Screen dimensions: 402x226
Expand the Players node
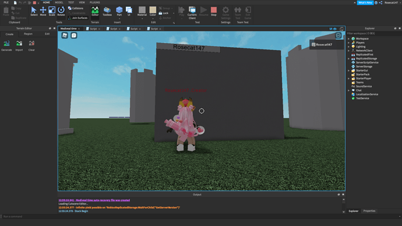348,43
